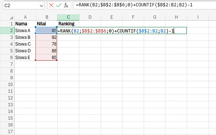Select the 'Siswa E' cell
This screenshot has height=135, width=216.
click(25, 57)
